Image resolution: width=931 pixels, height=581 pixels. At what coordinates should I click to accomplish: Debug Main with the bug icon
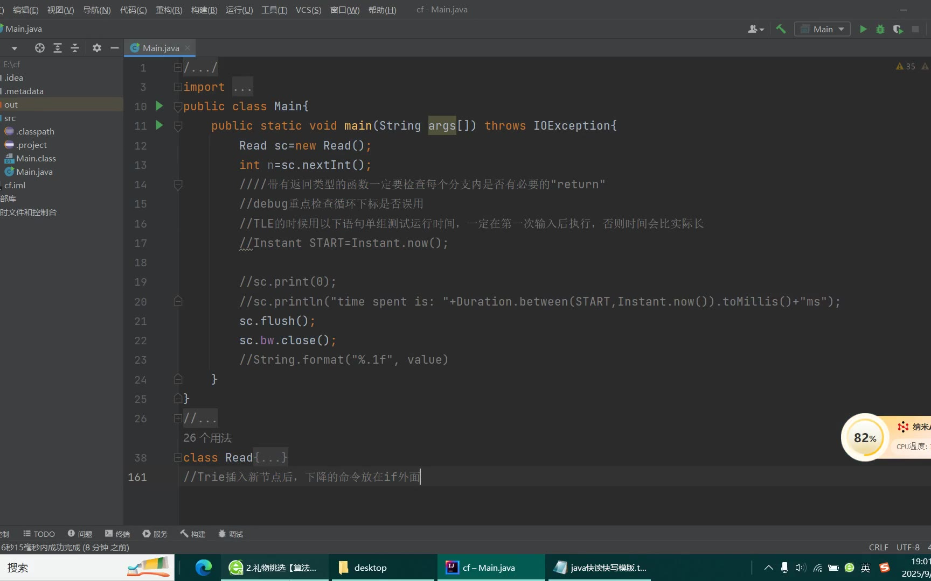tap(880, 29)
